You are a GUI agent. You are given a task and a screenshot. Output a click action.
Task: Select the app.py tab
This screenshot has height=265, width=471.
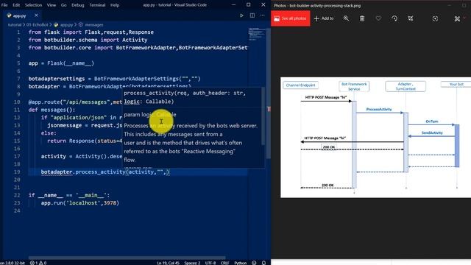tap(20, 15)
